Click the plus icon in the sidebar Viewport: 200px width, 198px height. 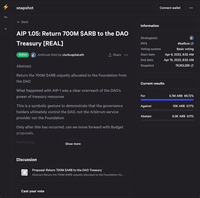tap(5, 29)
